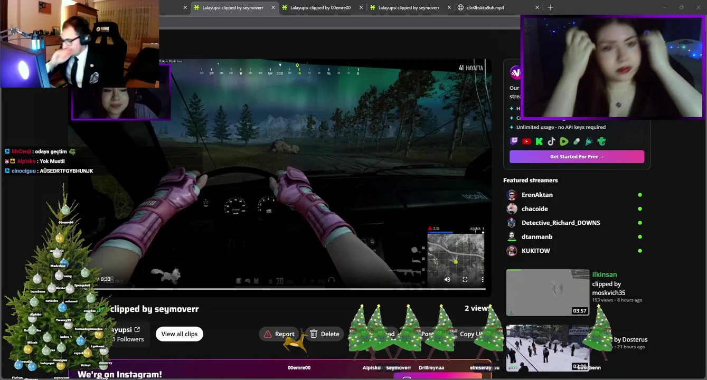
Task: Enter fullscreen on the video player
Action: tap(465, 280)
